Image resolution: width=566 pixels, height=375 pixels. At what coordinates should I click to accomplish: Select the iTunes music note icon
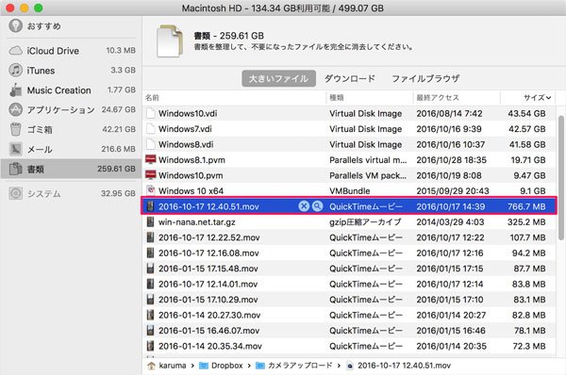(x=15, y=70)
